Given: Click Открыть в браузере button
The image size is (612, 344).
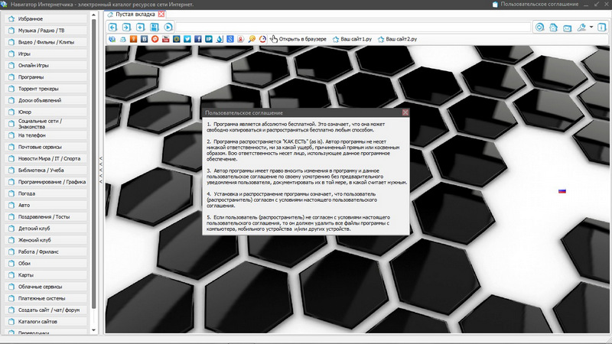Looking at the screenshot, I should (x=298, y=39).
